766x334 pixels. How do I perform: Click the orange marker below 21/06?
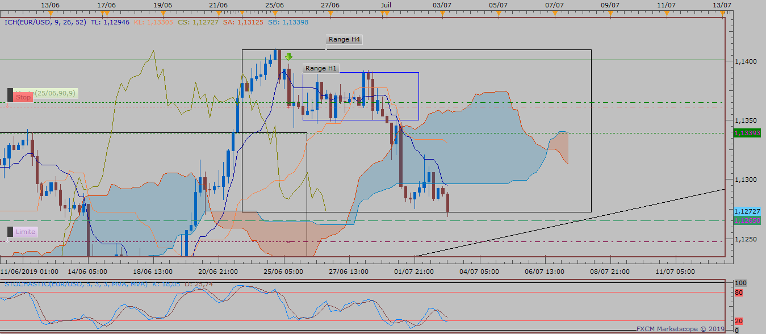point(217,13)
